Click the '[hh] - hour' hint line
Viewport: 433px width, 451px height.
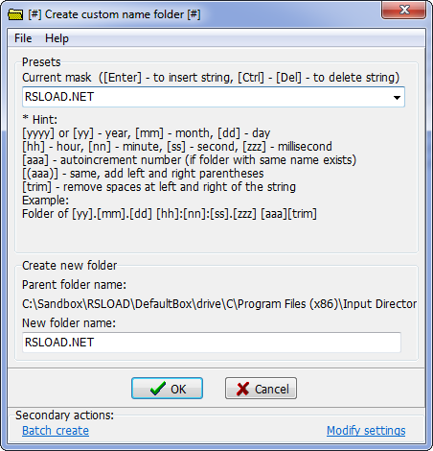point(177,147)
